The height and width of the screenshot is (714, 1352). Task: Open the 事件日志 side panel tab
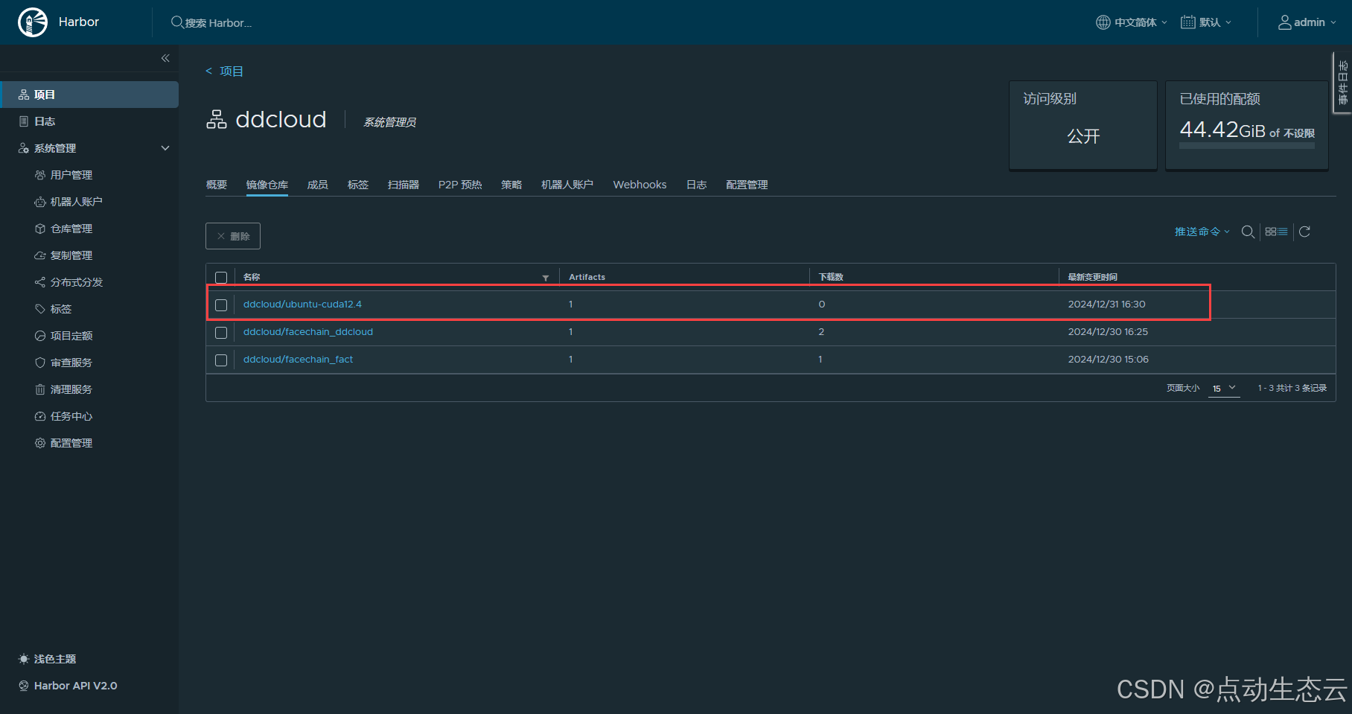coord(1342,82)
